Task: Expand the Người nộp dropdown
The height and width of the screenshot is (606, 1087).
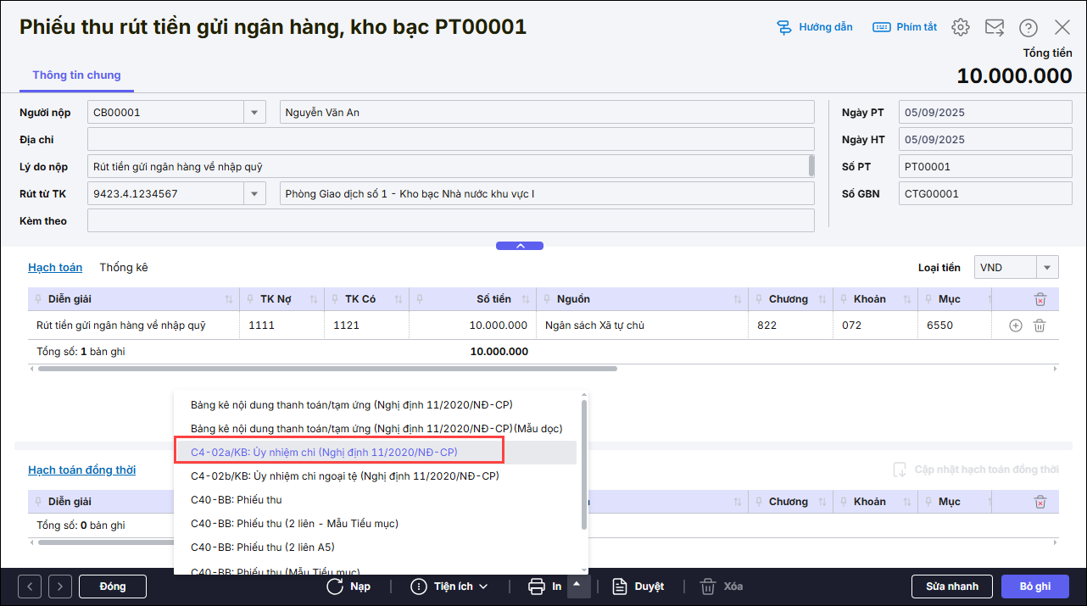Action: coord(254,113)
